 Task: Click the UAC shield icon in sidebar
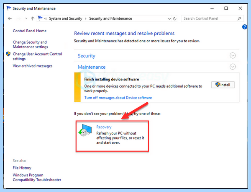click(x=8, y=54)
